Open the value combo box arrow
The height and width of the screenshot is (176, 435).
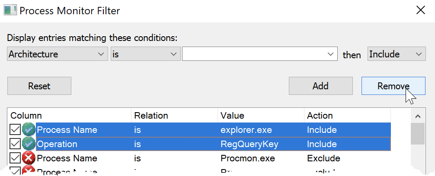click(330, 54)
